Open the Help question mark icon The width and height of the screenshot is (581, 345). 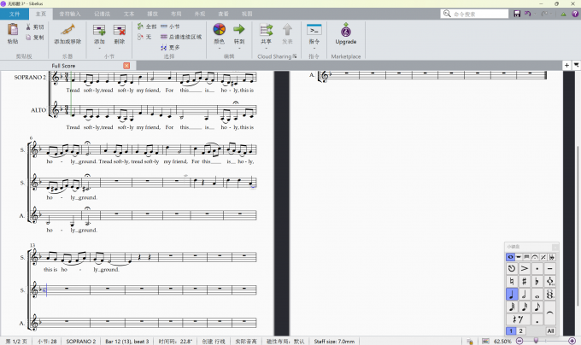coord(575,14)
